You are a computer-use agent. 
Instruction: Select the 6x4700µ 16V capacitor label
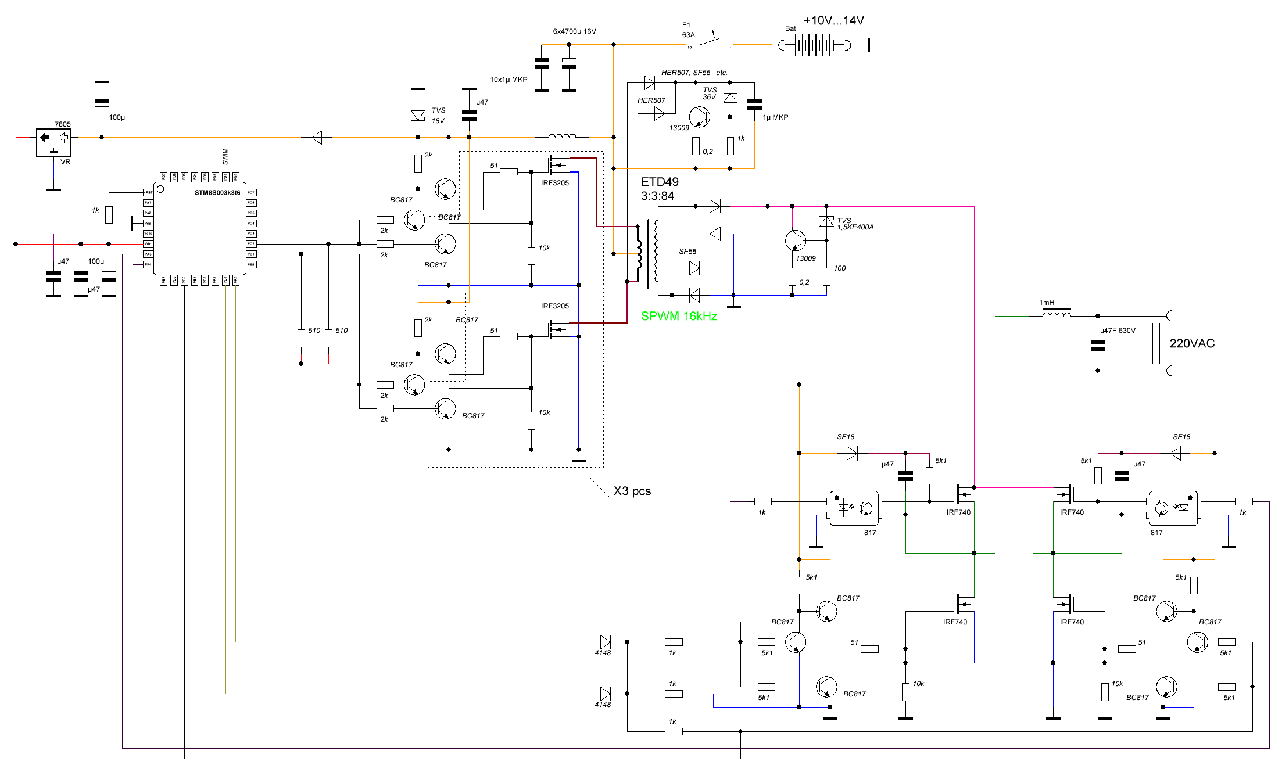pyautogui.click(x=574, y=31)
